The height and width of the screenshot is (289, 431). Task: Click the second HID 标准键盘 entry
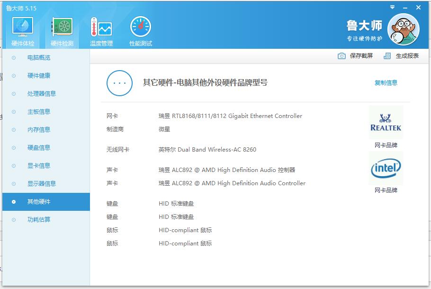(176, 217)
